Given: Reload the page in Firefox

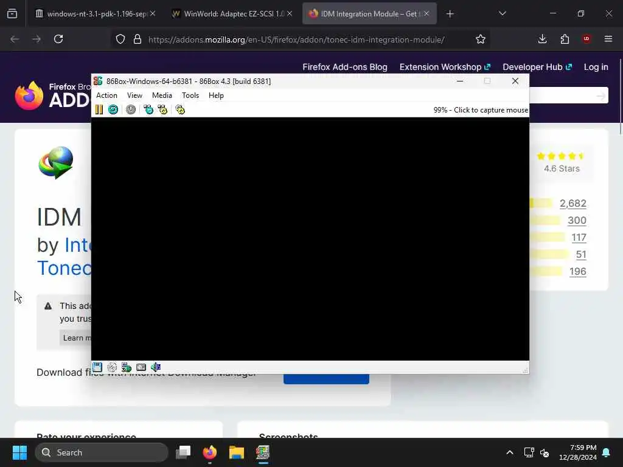Looking at the screenshot, I should tap(58, 39).
